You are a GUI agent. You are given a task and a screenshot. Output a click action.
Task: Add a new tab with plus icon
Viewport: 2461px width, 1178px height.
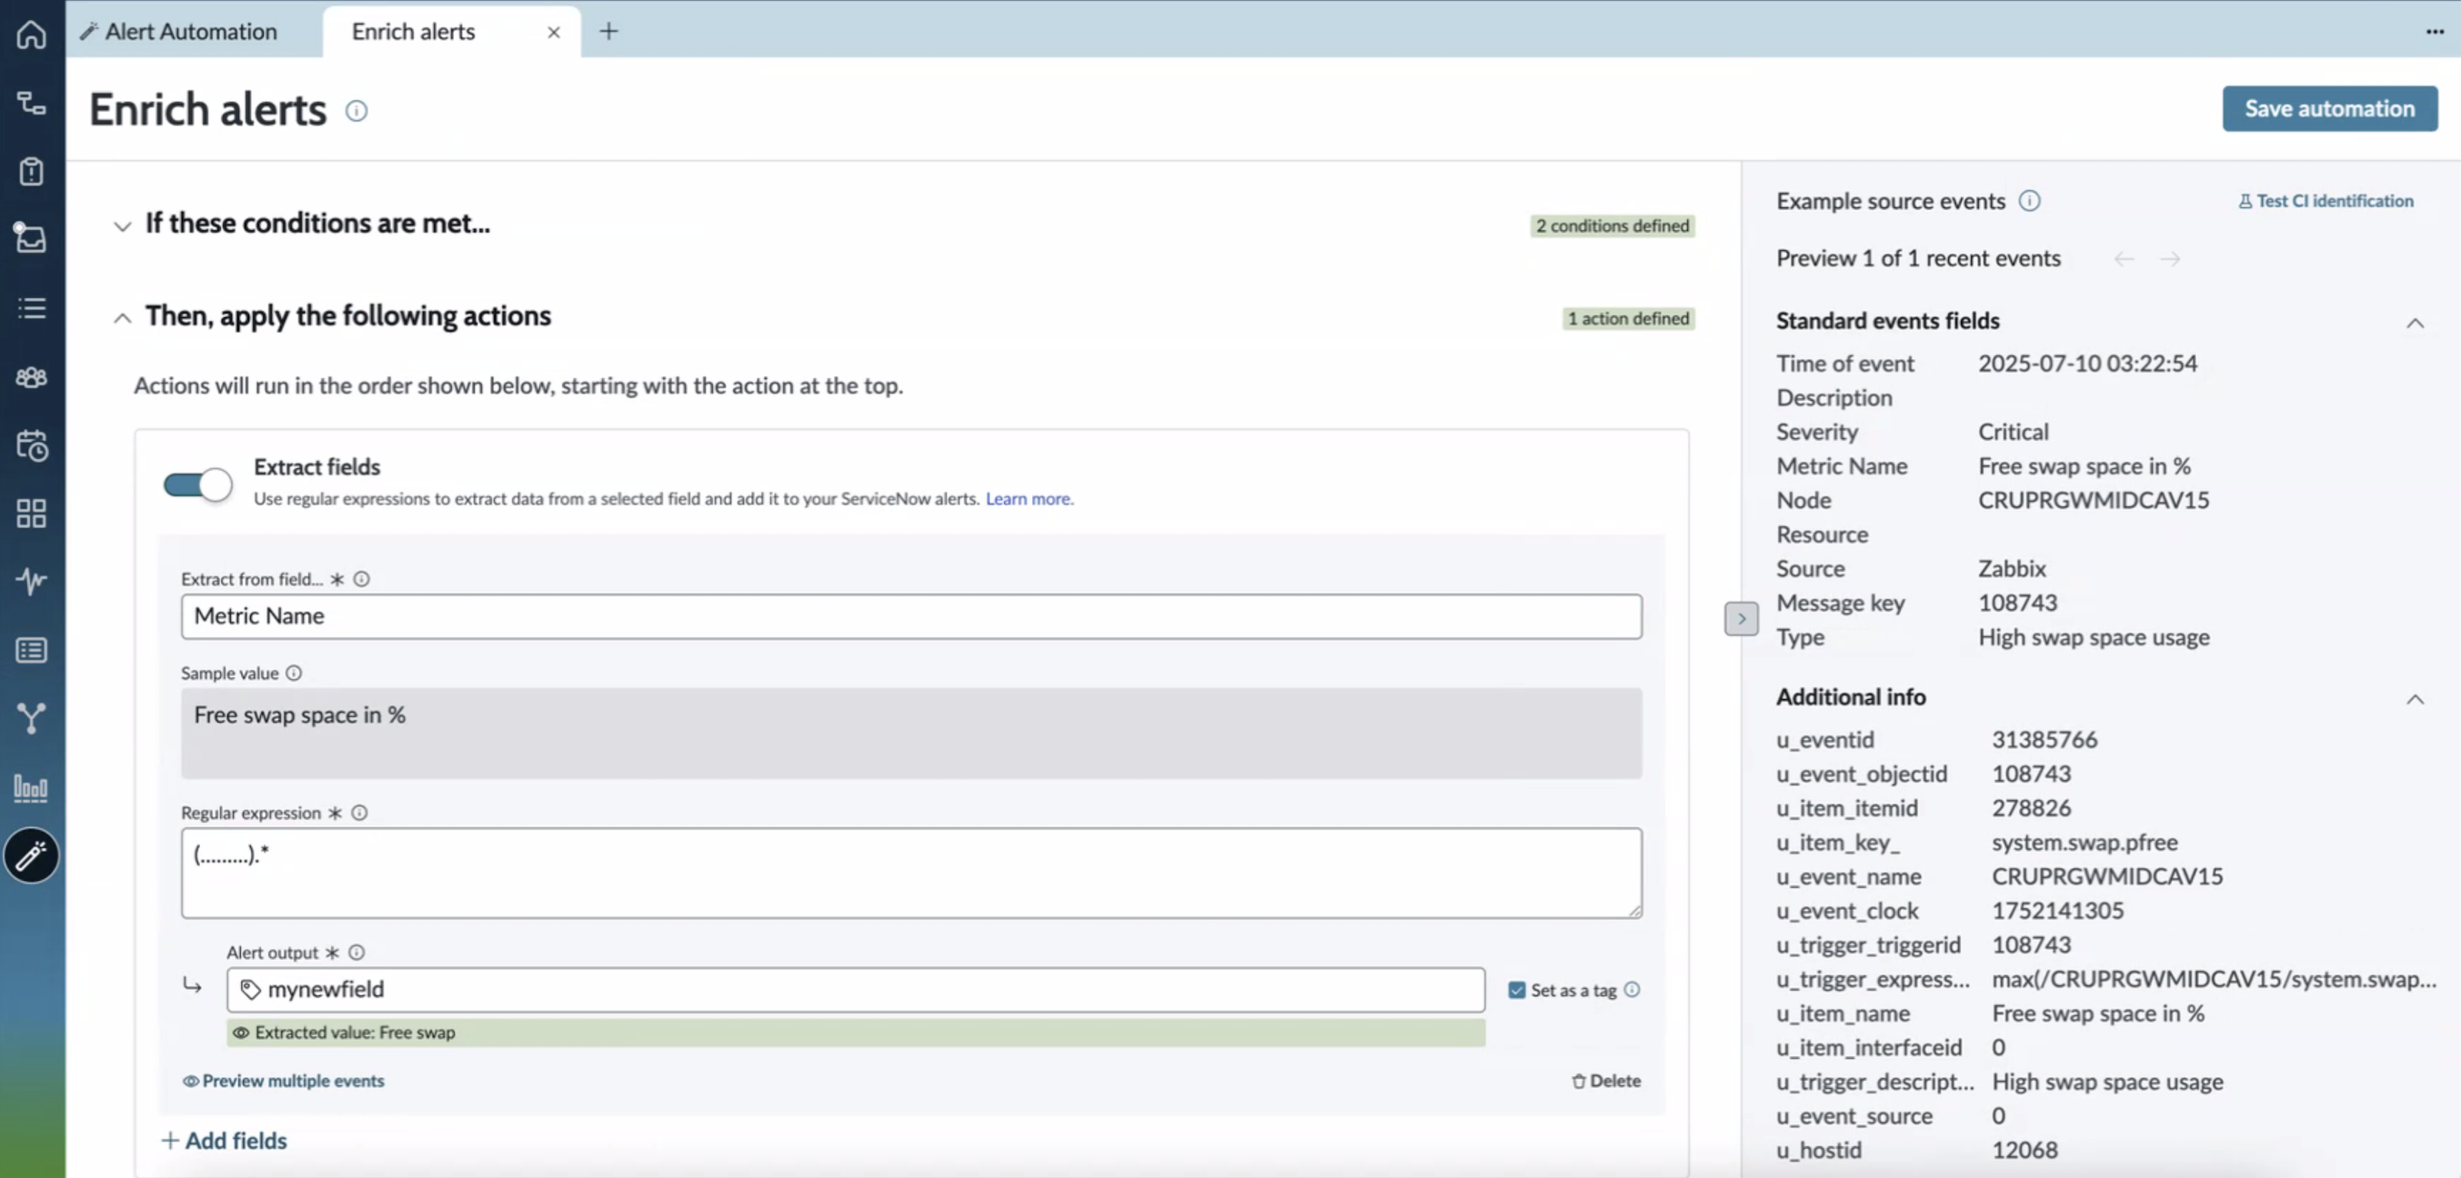[608, 32]
